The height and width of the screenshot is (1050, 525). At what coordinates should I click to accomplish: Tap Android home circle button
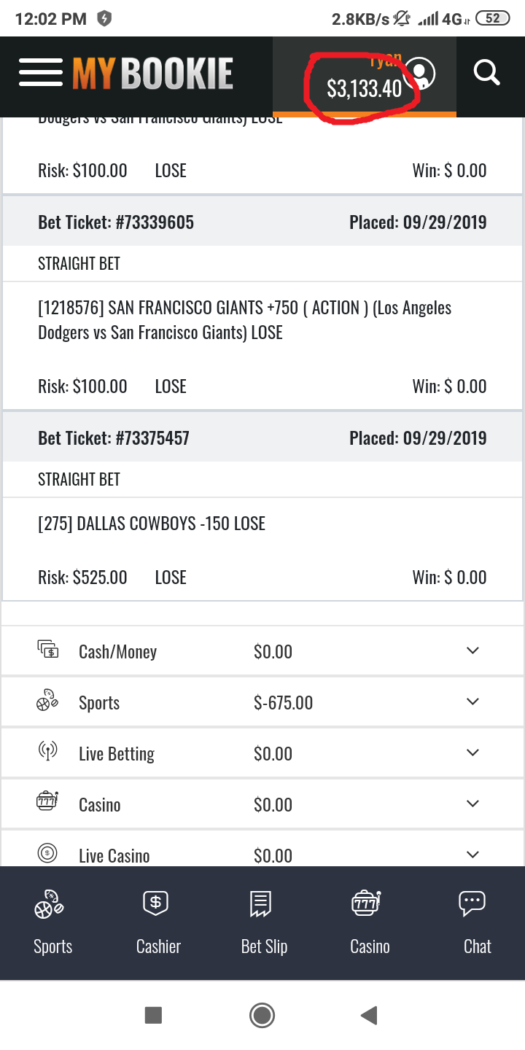pos(262,1015)
